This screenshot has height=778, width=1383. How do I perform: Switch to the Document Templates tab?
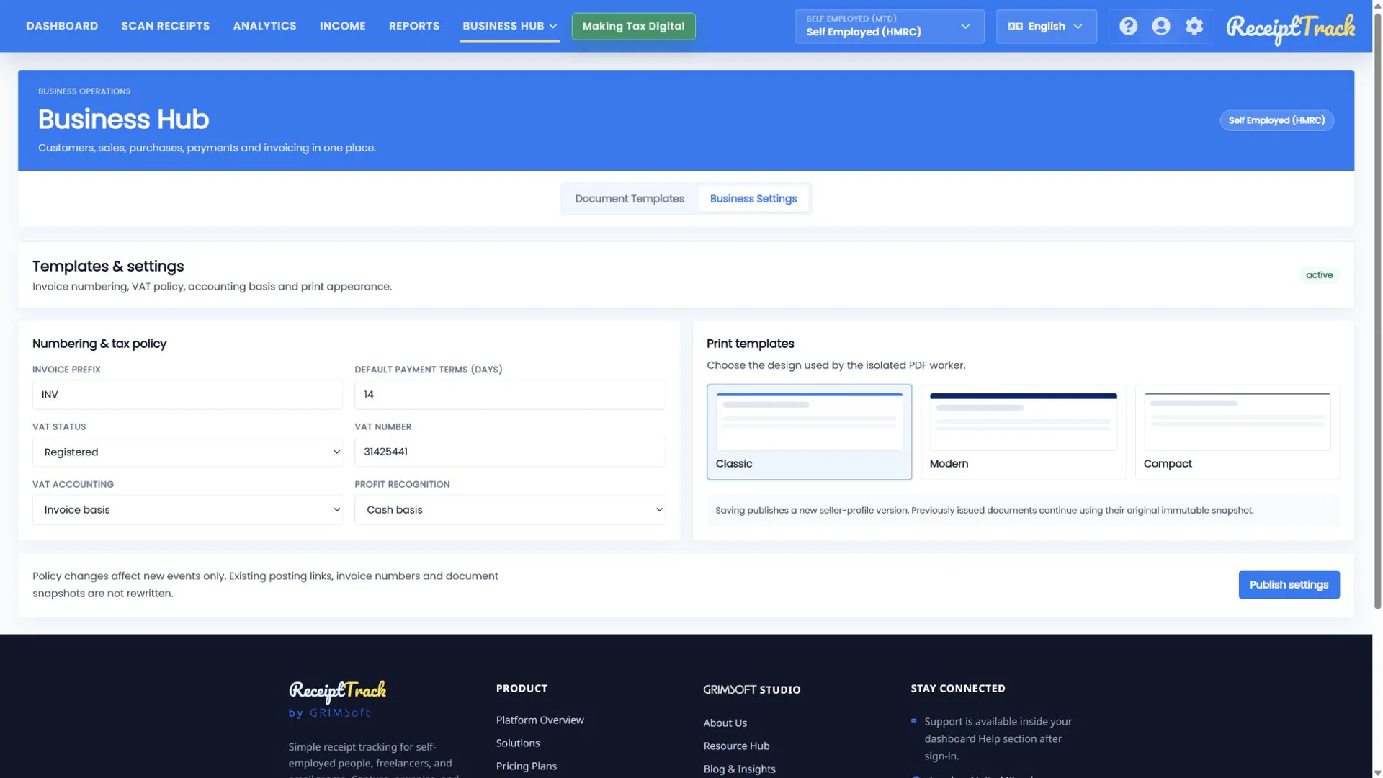(630, 199)
